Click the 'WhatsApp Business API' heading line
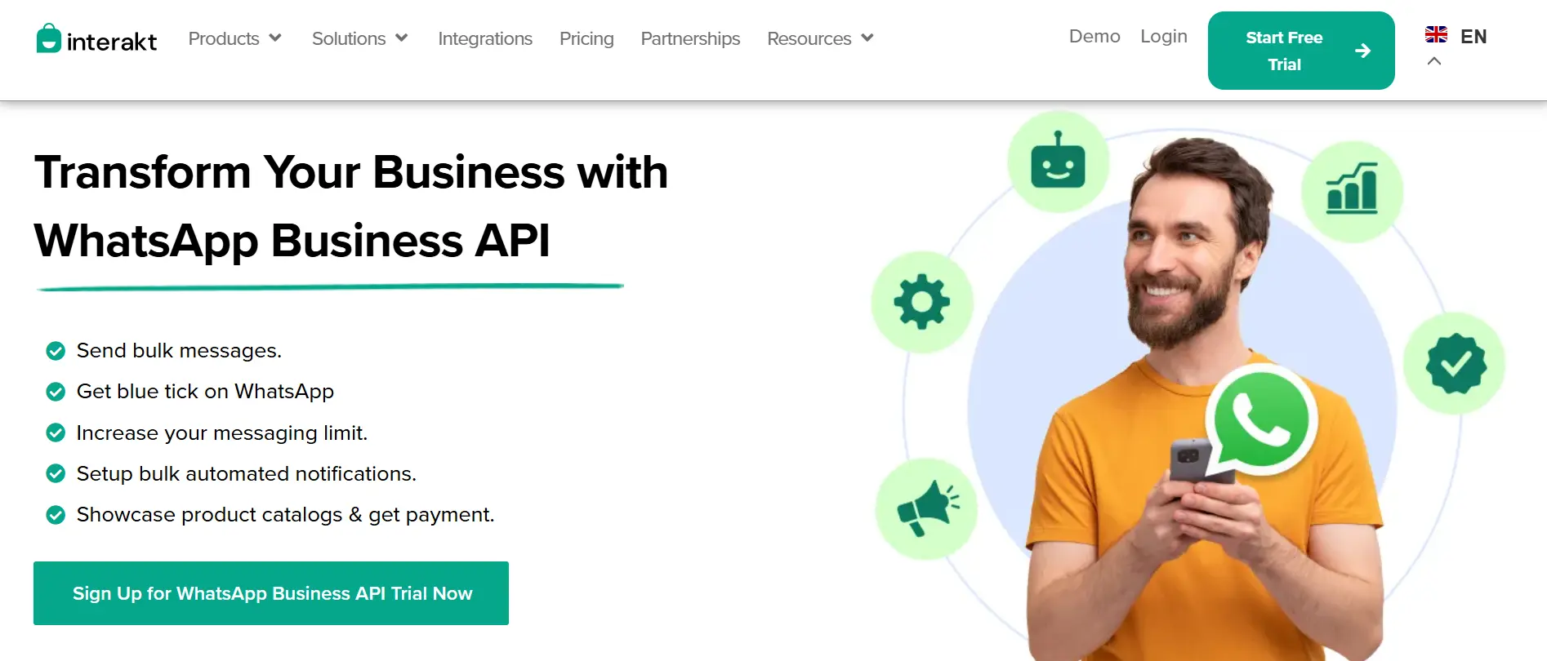The height and width of the screenshot is (661, 1547). click(292, 241)
